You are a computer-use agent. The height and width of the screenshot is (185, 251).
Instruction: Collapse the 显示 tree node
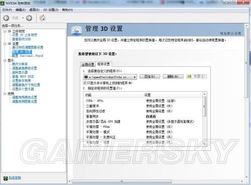point(5,60)
